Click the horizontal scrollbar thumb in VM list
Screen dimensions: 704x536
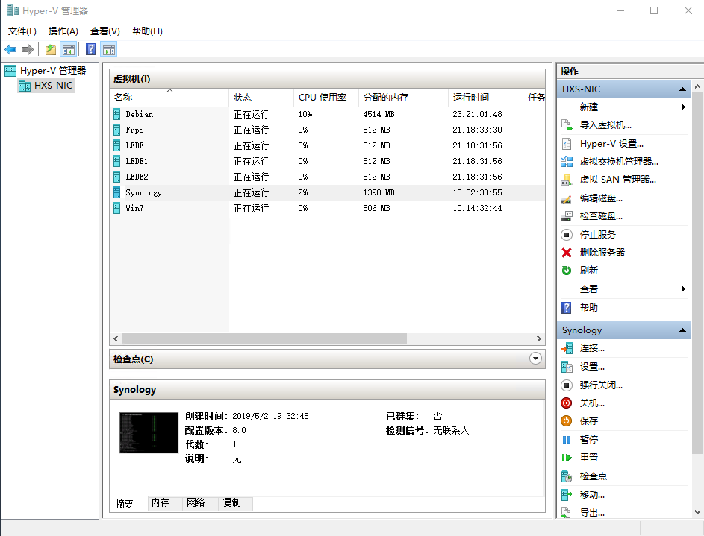[x=264, y=338]
